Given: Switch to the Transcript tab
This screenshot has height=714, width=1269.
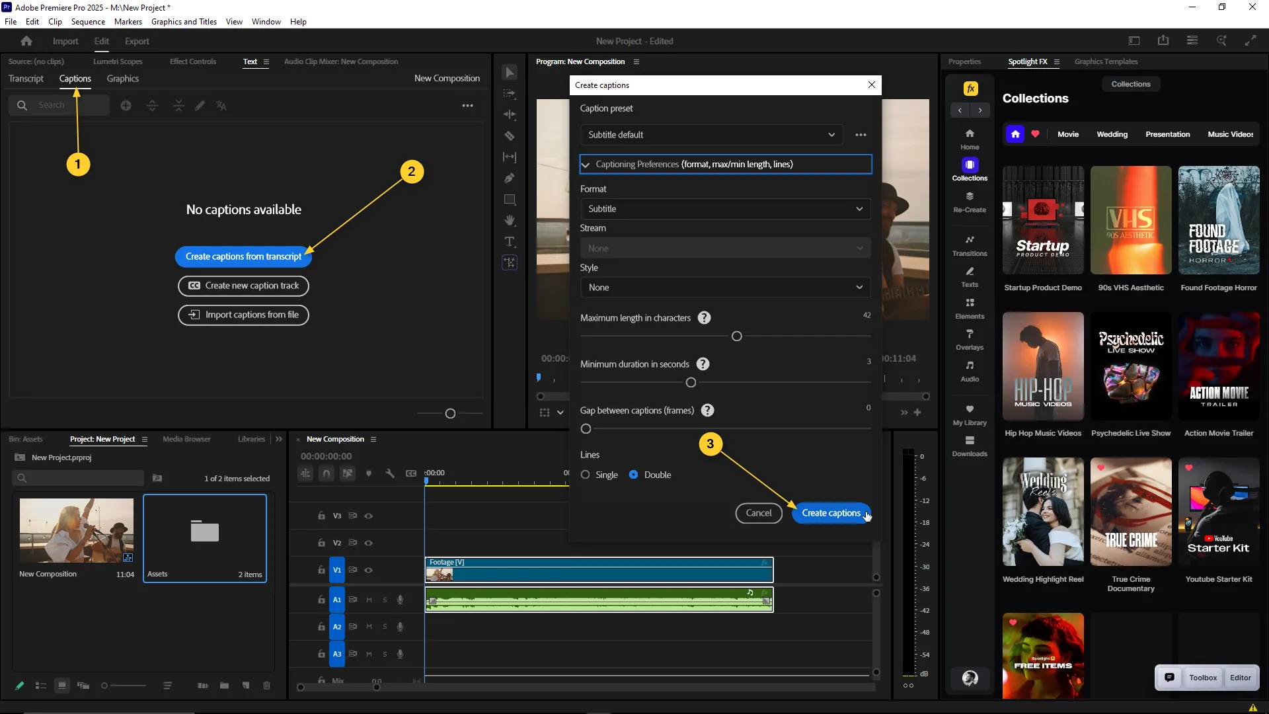Looking at the screenshot, I should point(26,79).
